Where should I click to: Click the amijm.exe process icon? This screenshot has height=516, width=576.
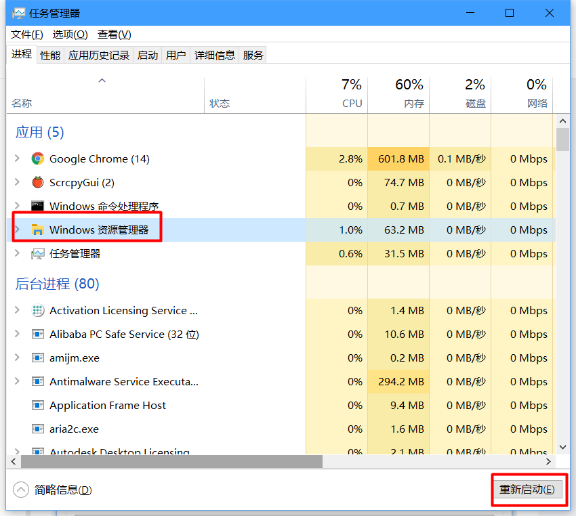(38, 358)
